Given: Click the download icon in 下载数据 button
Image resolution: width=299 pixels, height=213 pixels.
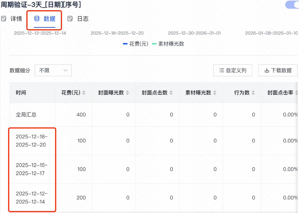Looking at the screenshot, I should [266, 70].
